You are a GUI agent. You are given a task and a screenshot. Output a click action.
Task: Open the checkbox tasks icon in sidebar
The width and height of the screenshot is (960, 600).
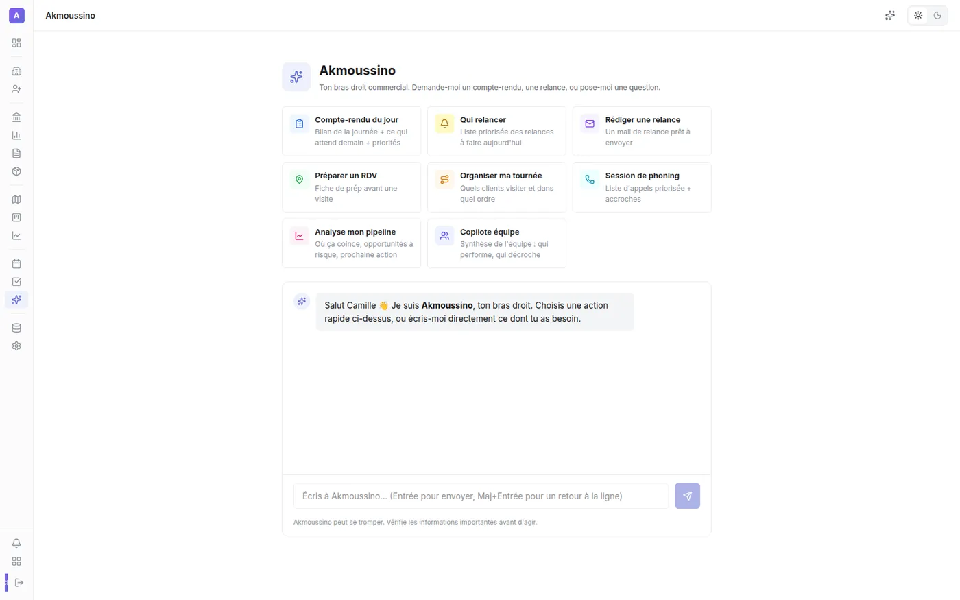click(16, 282)
